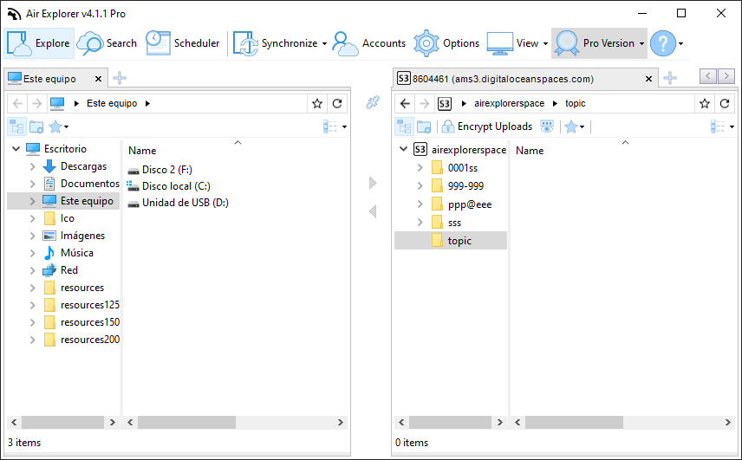Copy selection to left pane arrow
The width and height of the screenshot is (742, 460).
coord(373,211)
